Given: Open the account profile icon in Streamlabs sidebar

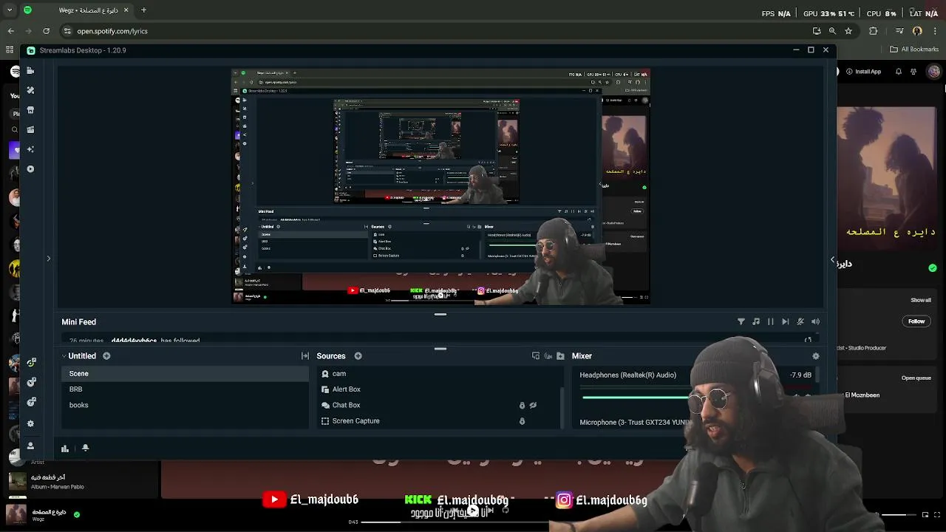Looking at the screenshot, I should [30, 446].
